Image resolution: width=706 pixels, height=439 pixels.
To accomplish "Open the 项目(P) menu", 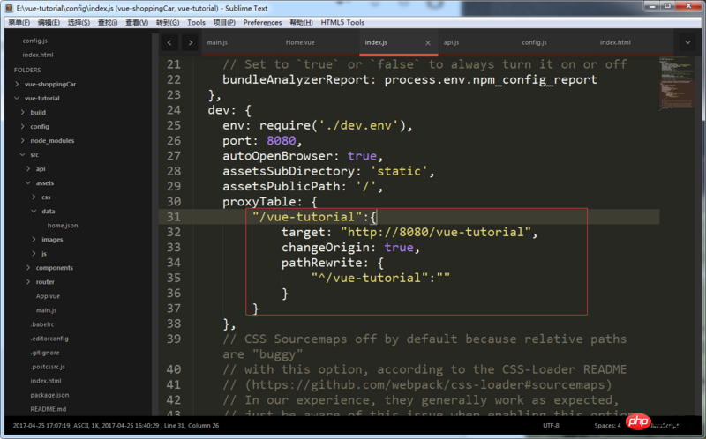I will (224, 23).
